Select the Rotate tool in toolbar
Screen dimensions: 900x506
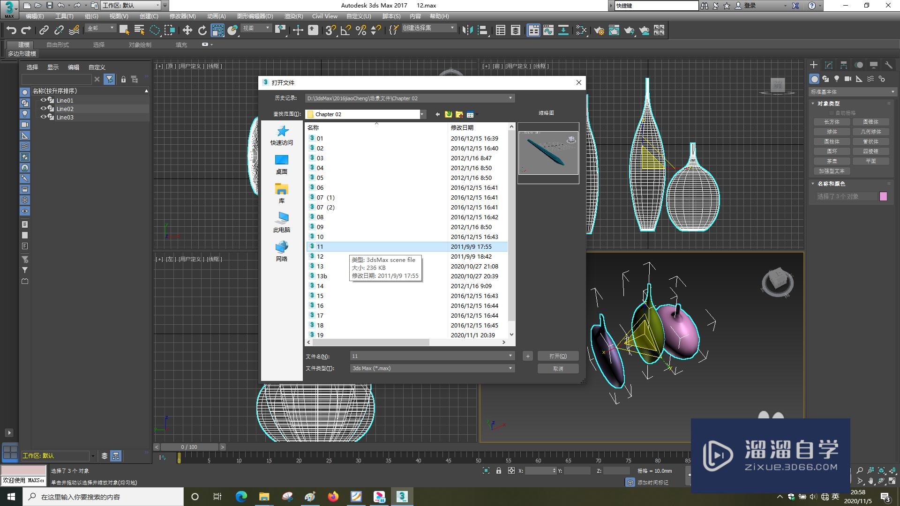point(202,30)
